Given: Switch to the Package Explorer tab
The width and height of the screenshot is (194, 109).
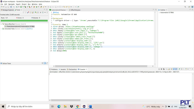Looking at the screenshot, I should 7,10.
